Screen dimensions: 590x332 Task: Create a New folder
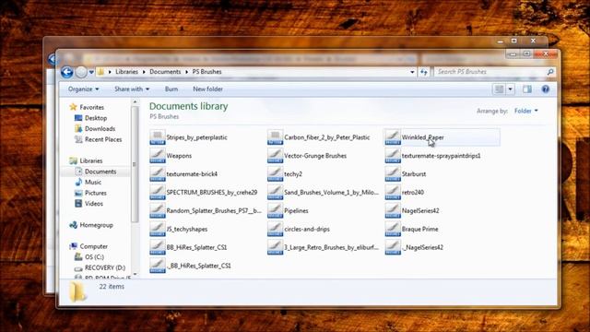(207, 89)
